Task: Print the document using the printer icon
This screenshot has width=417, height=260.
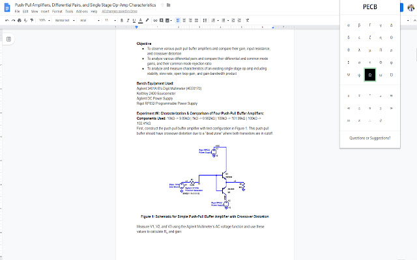Action: [20, 20]
